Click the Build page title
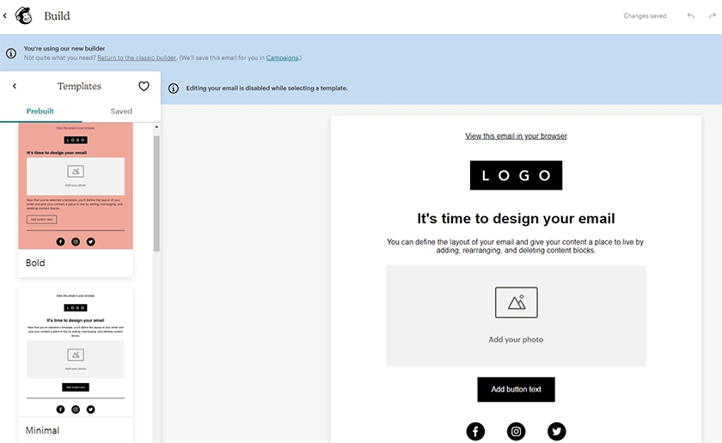Viewport: 722px width, 443px height. tap(57, 15)
